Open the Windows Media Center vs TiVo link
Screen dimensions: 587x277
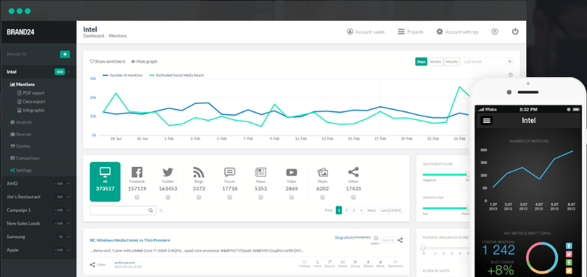(x=130, y=240)
